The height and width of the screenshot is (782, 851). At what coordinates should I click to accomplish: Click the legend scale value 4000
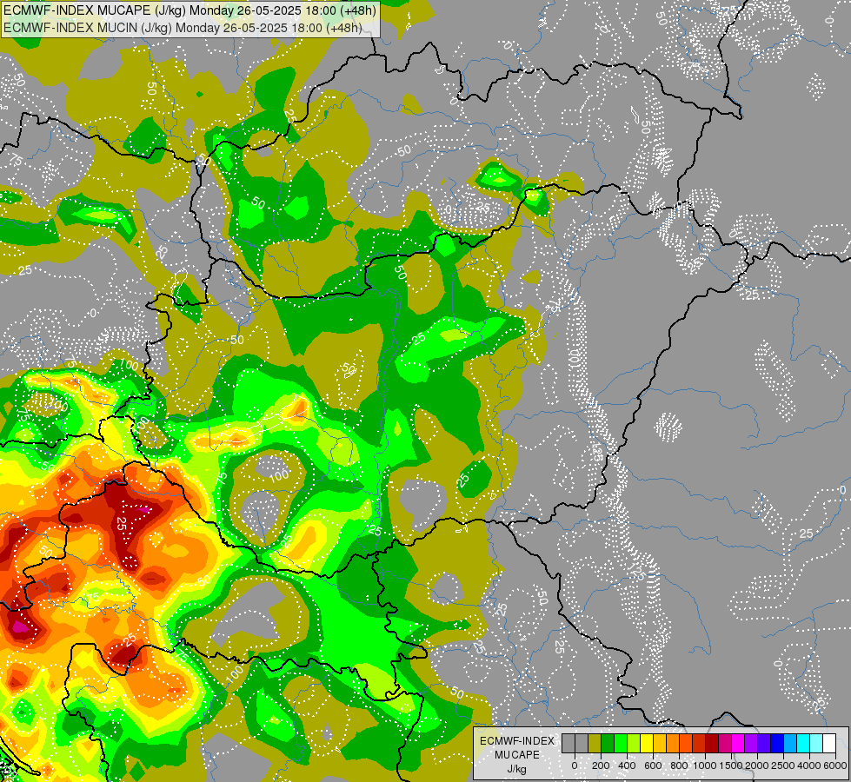[x=809, y=765]
